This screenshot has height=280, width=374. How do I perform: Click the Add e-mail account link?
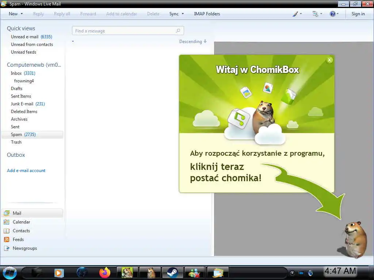click(x=26, y=171)
